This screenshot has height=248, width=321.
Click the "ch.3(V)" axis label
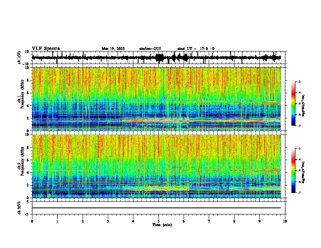(19, 208)
